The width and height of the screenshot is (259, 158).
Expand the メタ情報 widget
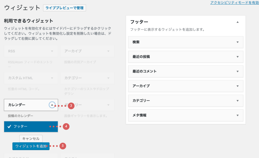point(238,115)
